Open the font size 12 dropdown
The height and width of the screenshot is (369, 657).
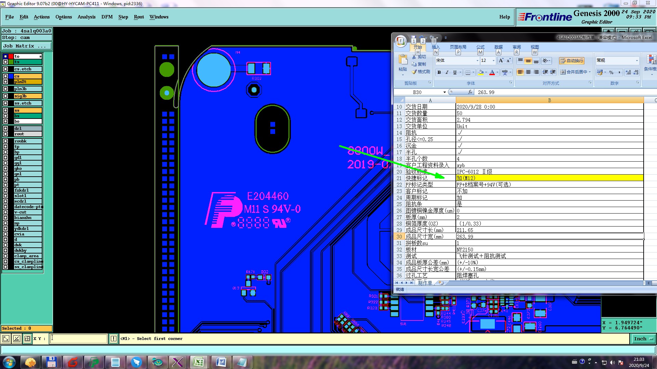point(493,60)
